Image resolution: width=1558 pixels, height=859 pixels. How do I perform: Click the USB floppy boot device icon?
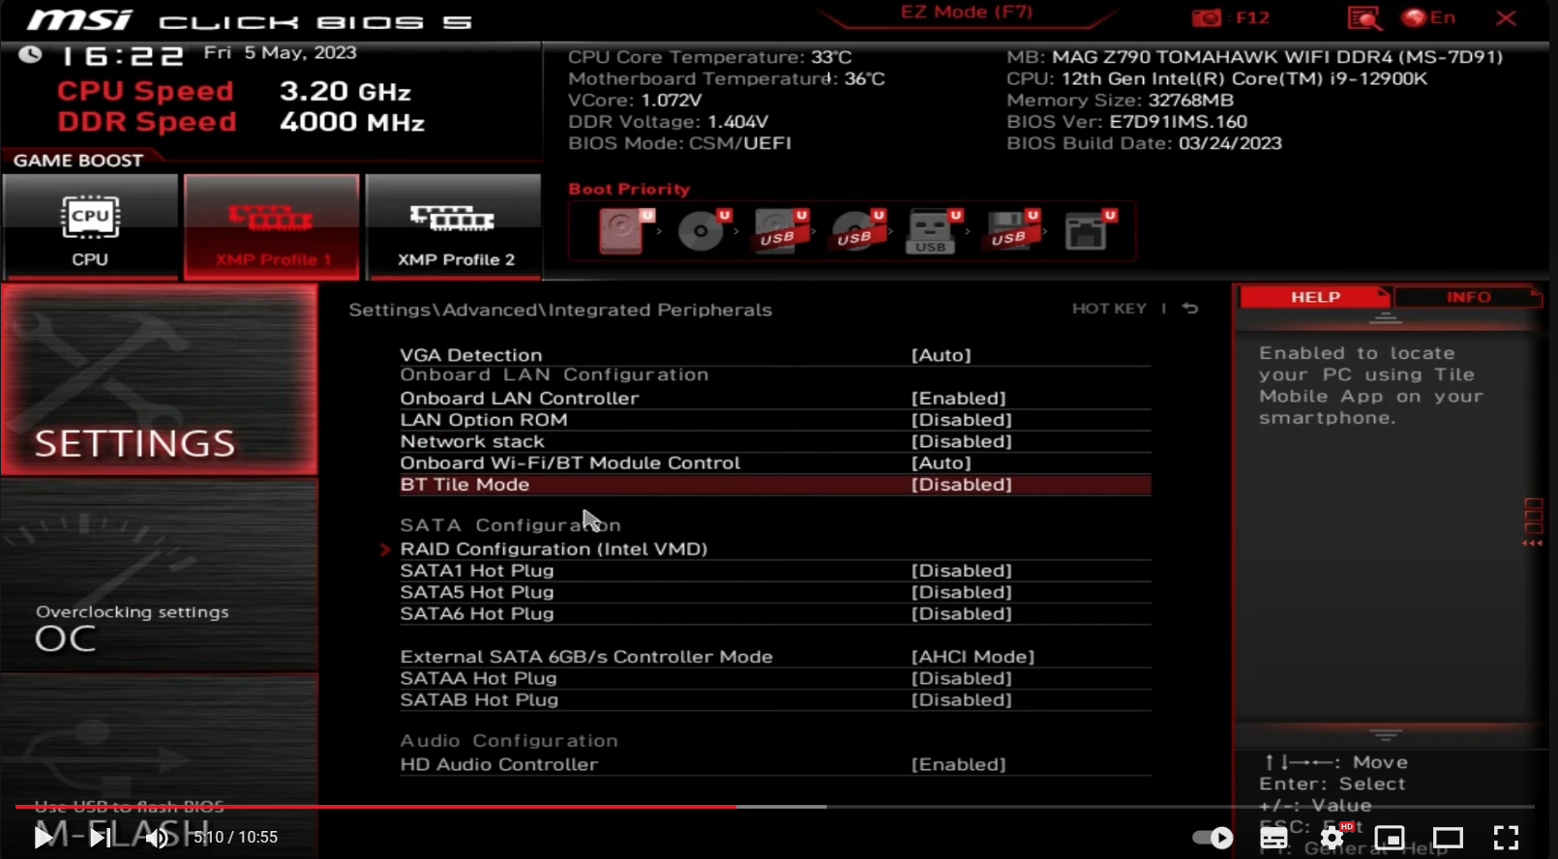pyautogui.click(x=1011, y=231)
